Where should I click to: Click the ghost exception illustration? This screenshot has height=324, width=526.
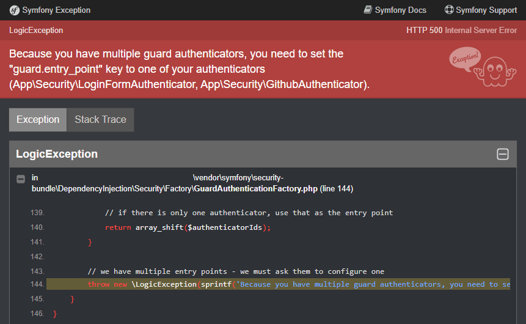pyautogui.click(x=495, y=72)
